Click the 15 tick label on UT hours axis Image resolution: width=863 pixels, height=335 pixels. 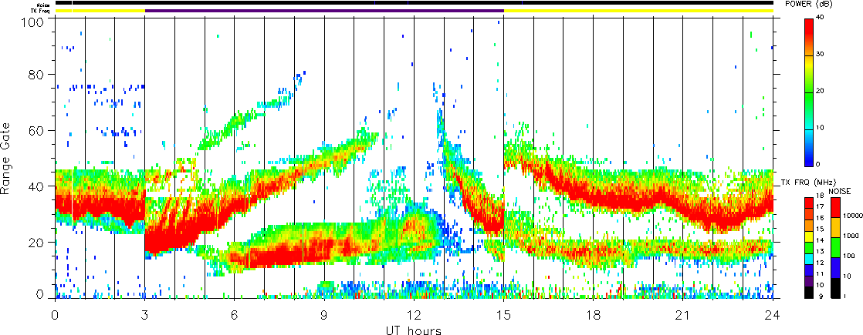(503, 315)
